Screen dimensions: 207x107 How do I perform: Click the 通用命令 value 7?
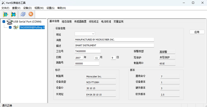[170, 77]
